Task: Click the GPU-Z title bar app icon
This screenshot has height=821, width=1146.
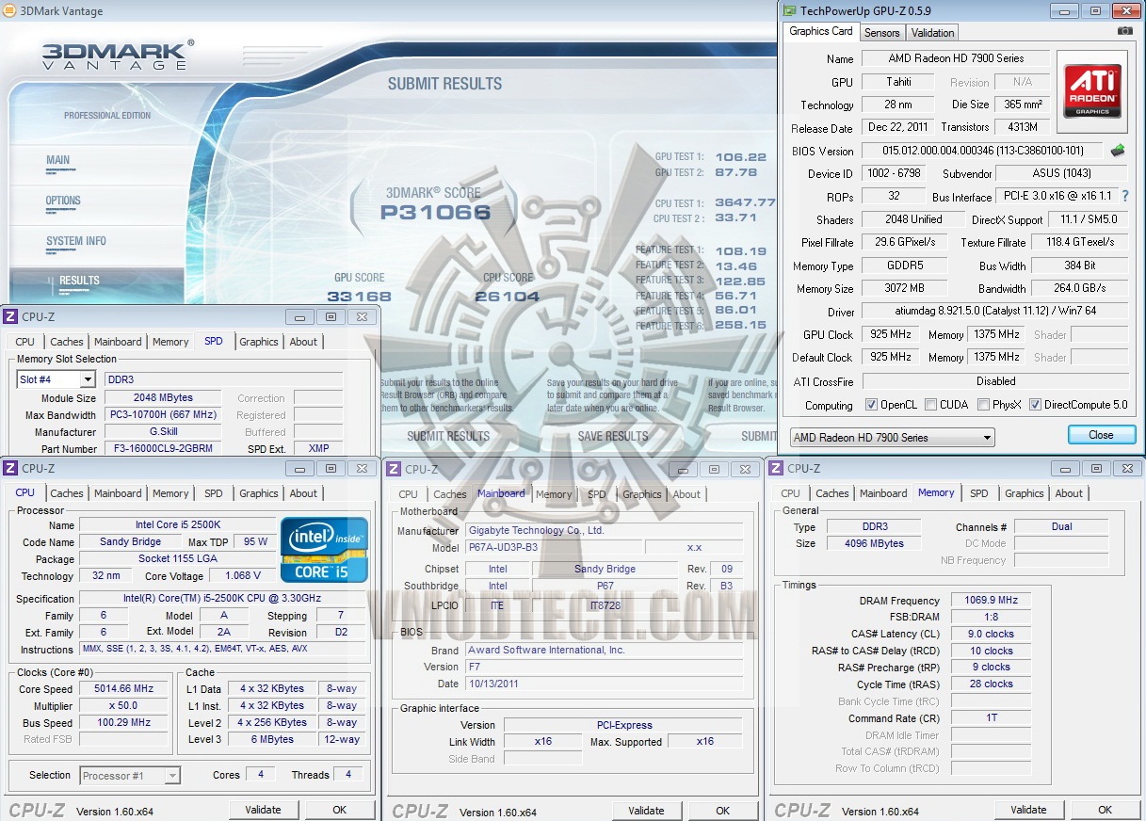Action: 789,10
